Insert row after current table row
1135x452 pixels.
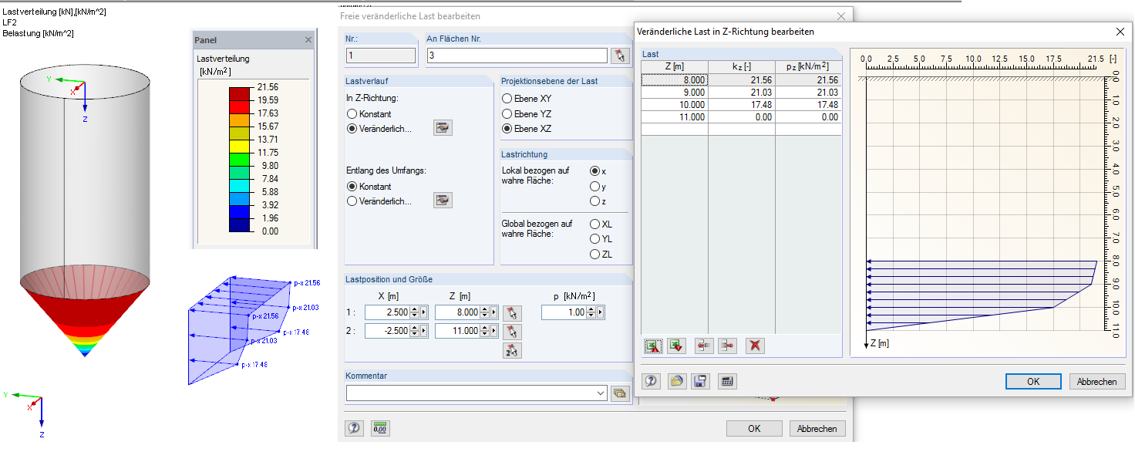(728, 346)
